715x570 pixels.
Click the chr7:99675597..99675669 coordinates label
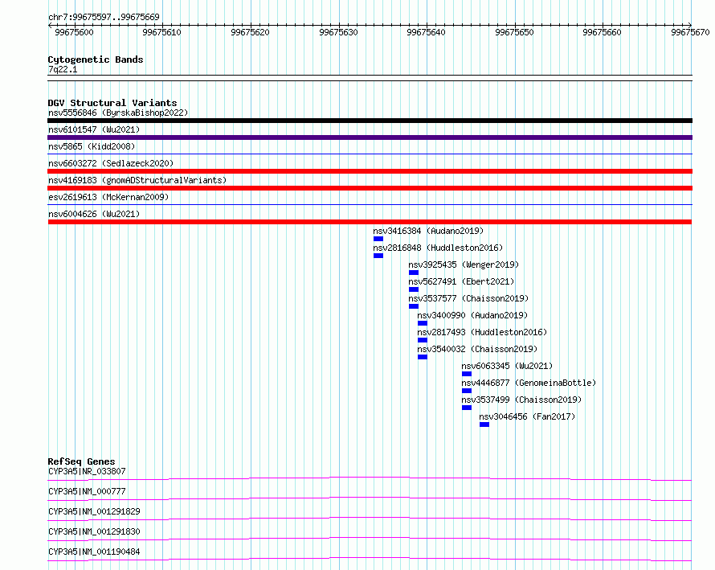pos(104,17)
